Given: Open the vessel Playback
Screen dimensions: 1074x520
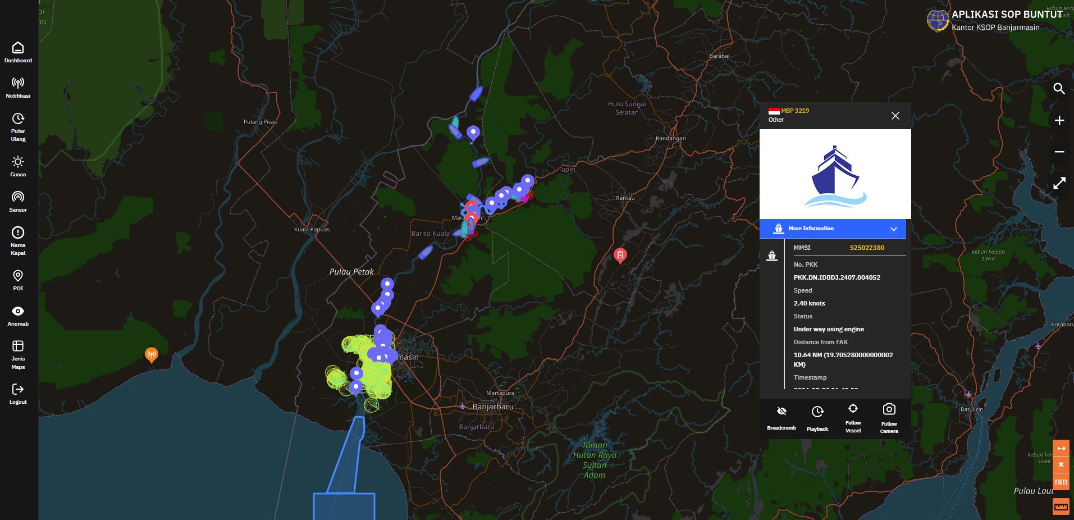Looking at the screenshot, I should point(817,418).
